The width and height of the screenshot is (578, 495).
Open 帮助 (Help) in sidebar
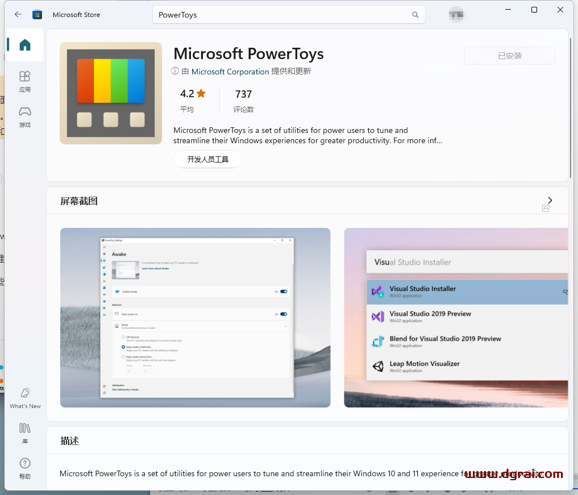coord(25,468)
